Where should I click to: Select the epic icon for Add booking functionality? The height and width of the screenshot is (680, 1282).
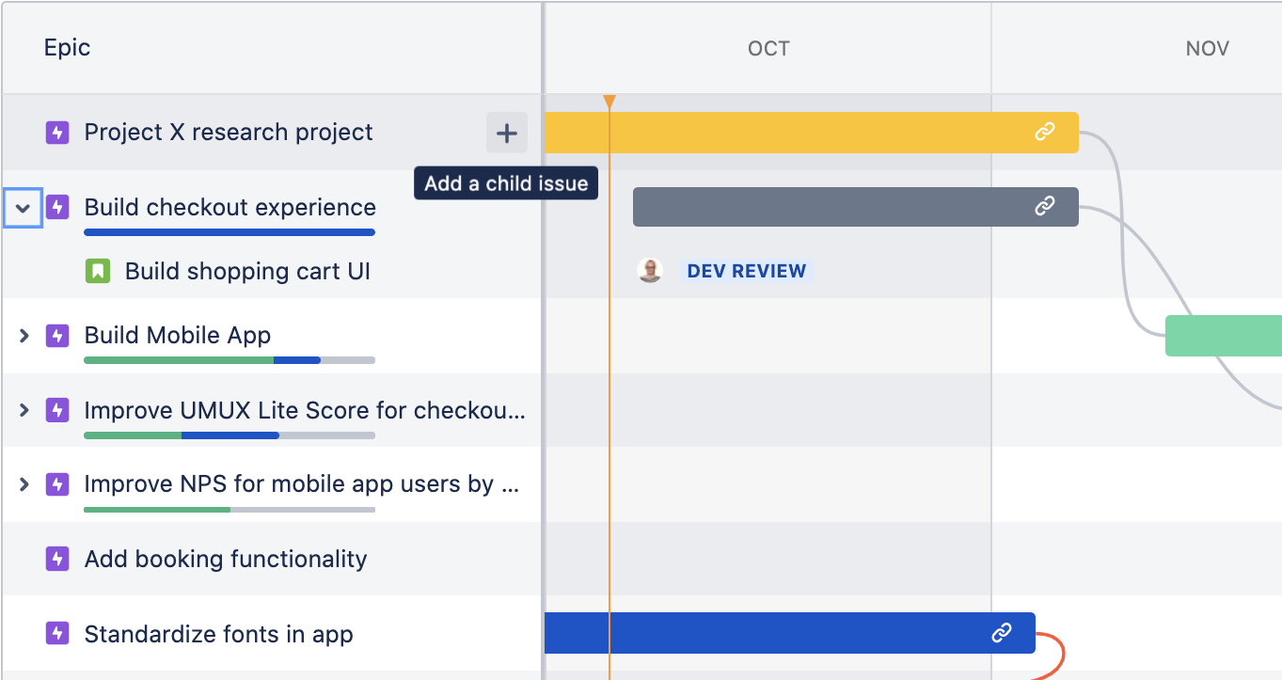(57, 559)
